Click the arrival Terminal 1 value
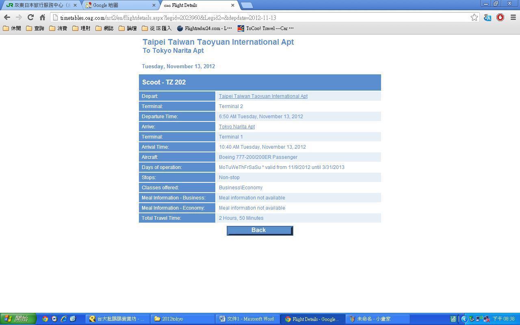Viewport: 520px width, 325px height. click(231, 137)
